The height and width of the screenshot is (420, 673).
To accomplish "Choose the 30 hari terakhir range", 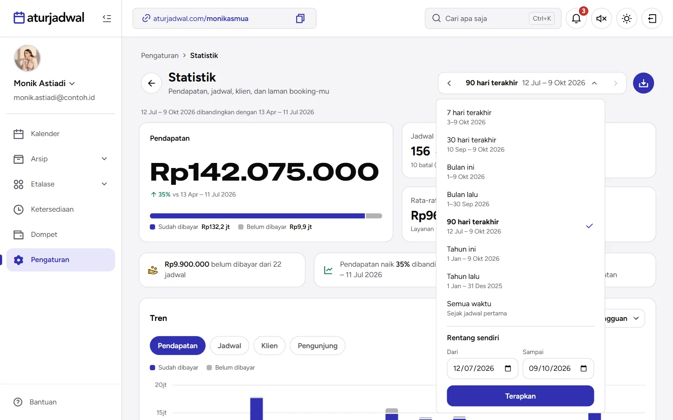I will click(520, 144).
